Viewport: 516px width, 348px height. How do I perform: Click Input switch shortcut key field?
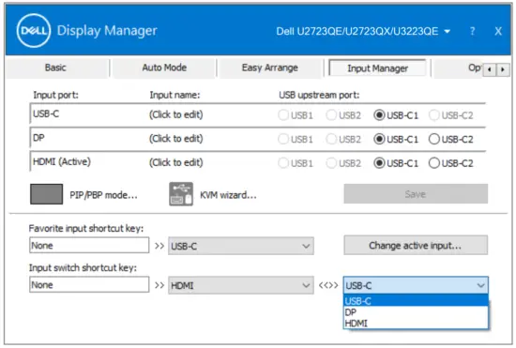click(89, 285)
